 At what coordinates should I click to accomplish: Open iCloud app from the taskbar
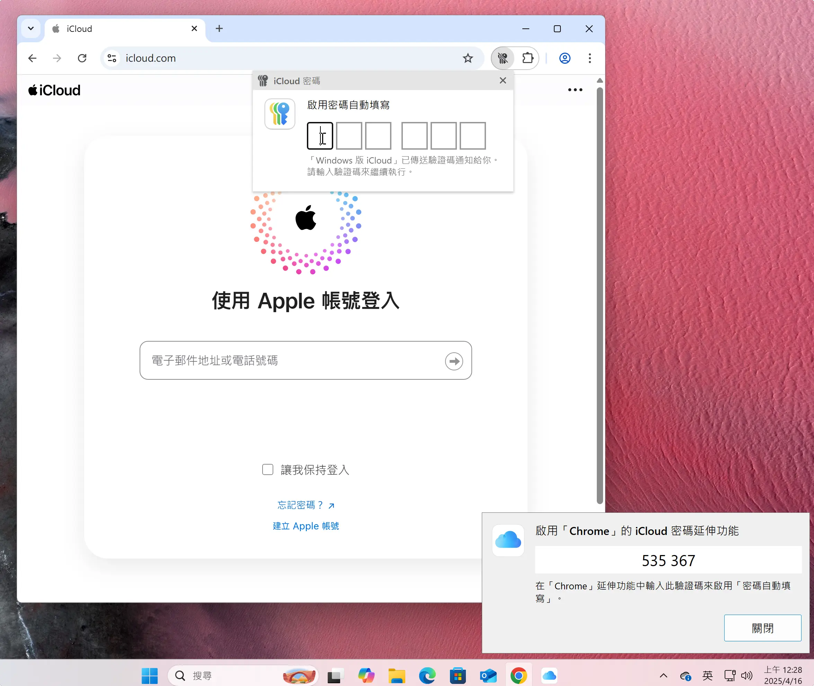tap(549, 676)
